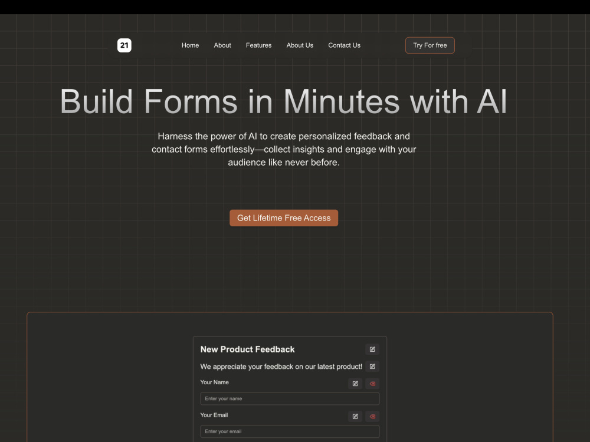590x442 pixels.
Task: Click the We appreciate your feedback description text
Action: click(x=281, y=367)
